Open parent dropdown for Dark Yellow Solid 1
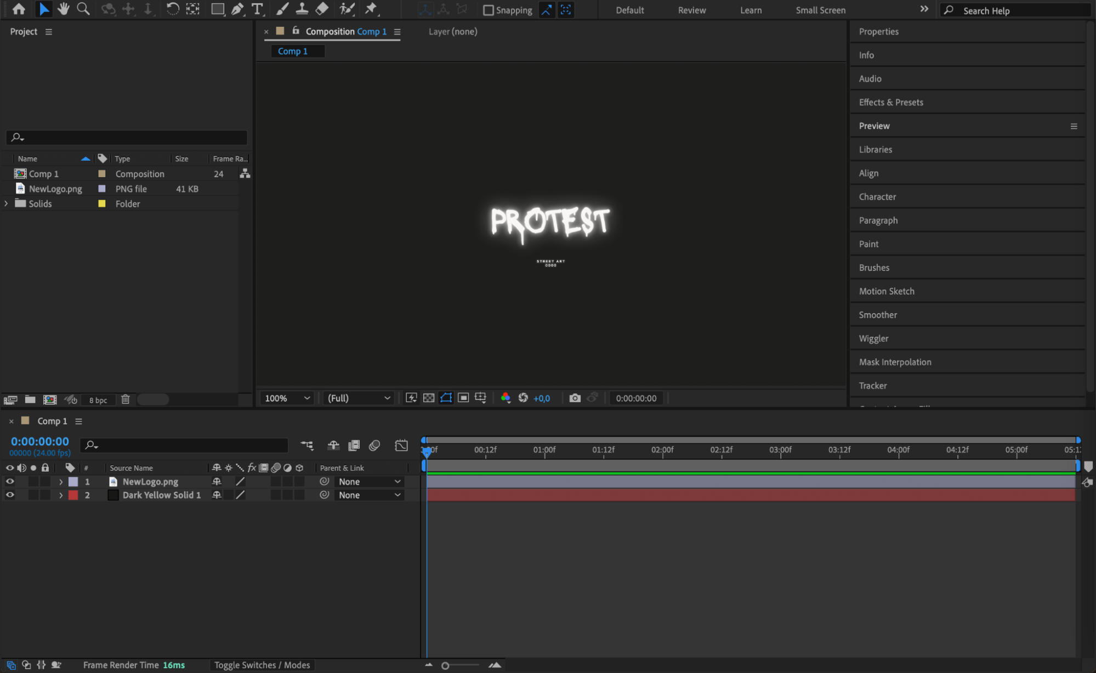 pos(370,495)
